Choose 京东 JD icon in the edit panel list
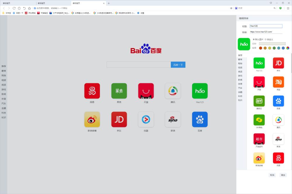This screenshot has height=194, width=292. pos(278,63)
